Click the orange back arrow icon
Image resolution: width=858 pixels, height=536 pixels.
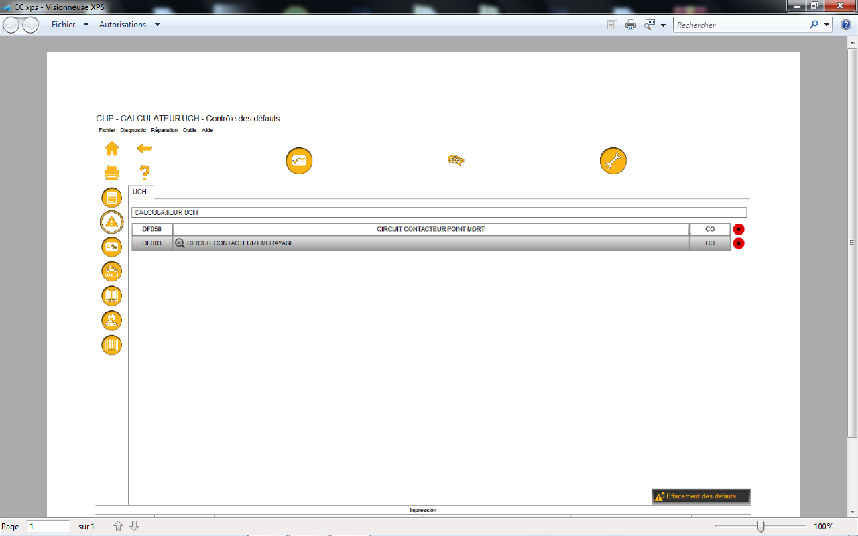point(144,148)
